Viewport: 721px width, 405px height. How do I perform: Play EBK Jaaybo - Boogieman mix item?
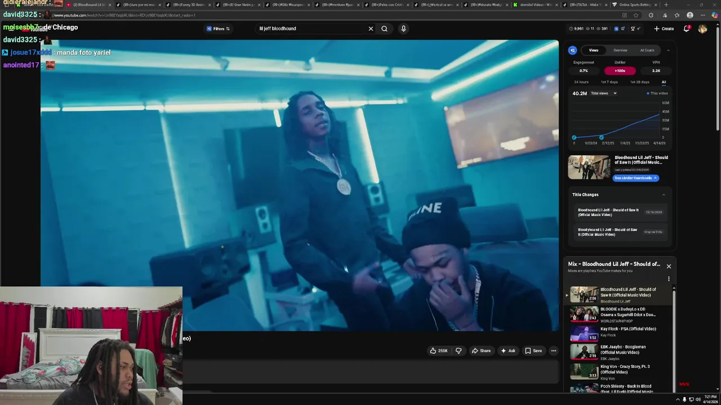pyautogui.click(x=618, y=352)
